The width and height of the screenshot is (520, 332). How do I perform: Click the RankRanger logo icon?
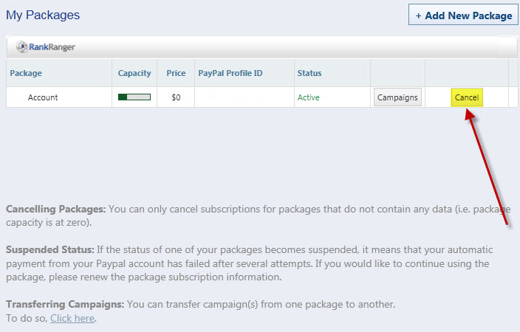coord(22,47)
